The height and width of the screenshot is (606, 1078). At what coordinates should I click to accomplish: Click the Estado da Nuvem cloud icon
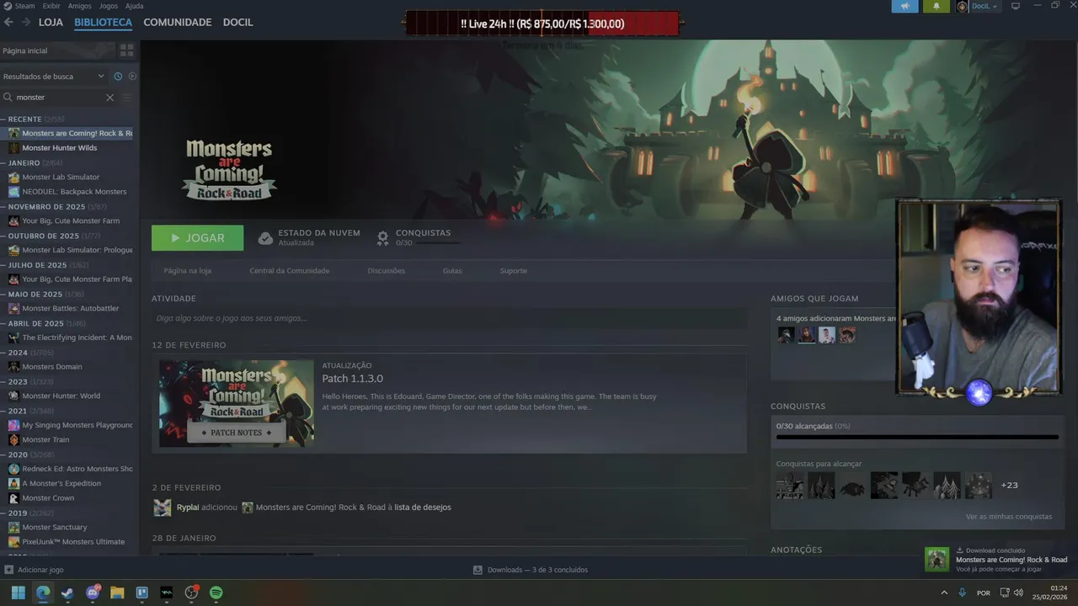point(265,238)
